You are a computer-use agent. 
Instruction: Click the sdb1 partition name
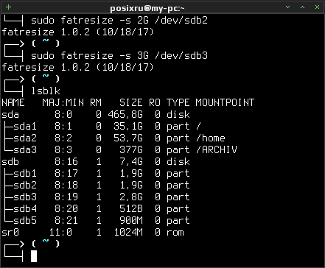(x=25, y=173)
